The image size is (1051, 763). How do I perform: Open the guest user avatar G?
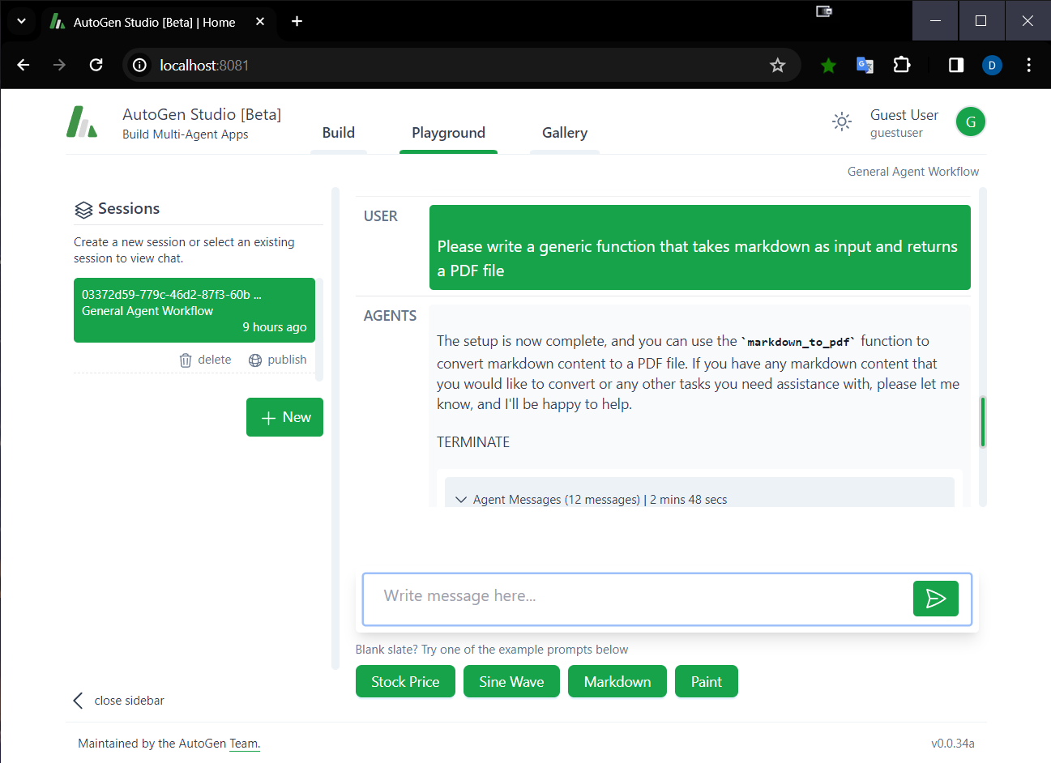coord(971,122)
